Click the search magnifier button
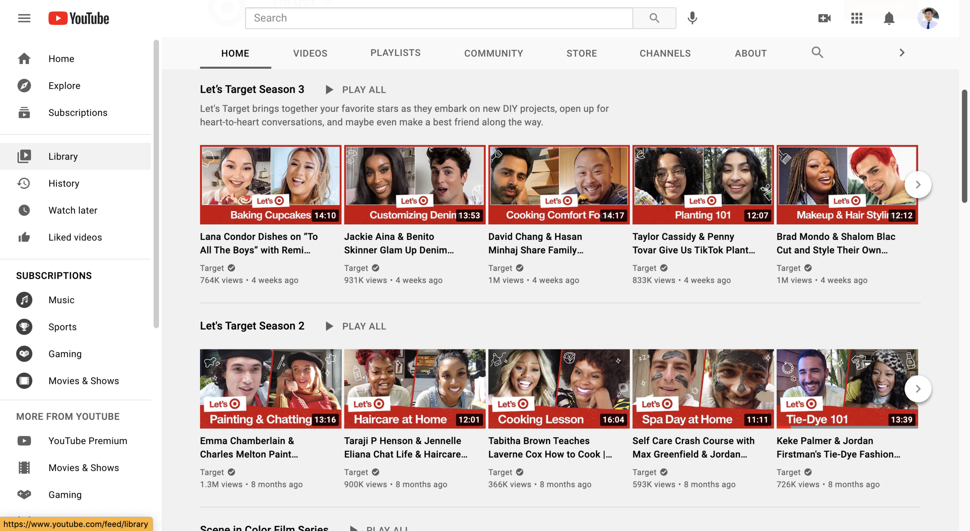 coord(654,18)
